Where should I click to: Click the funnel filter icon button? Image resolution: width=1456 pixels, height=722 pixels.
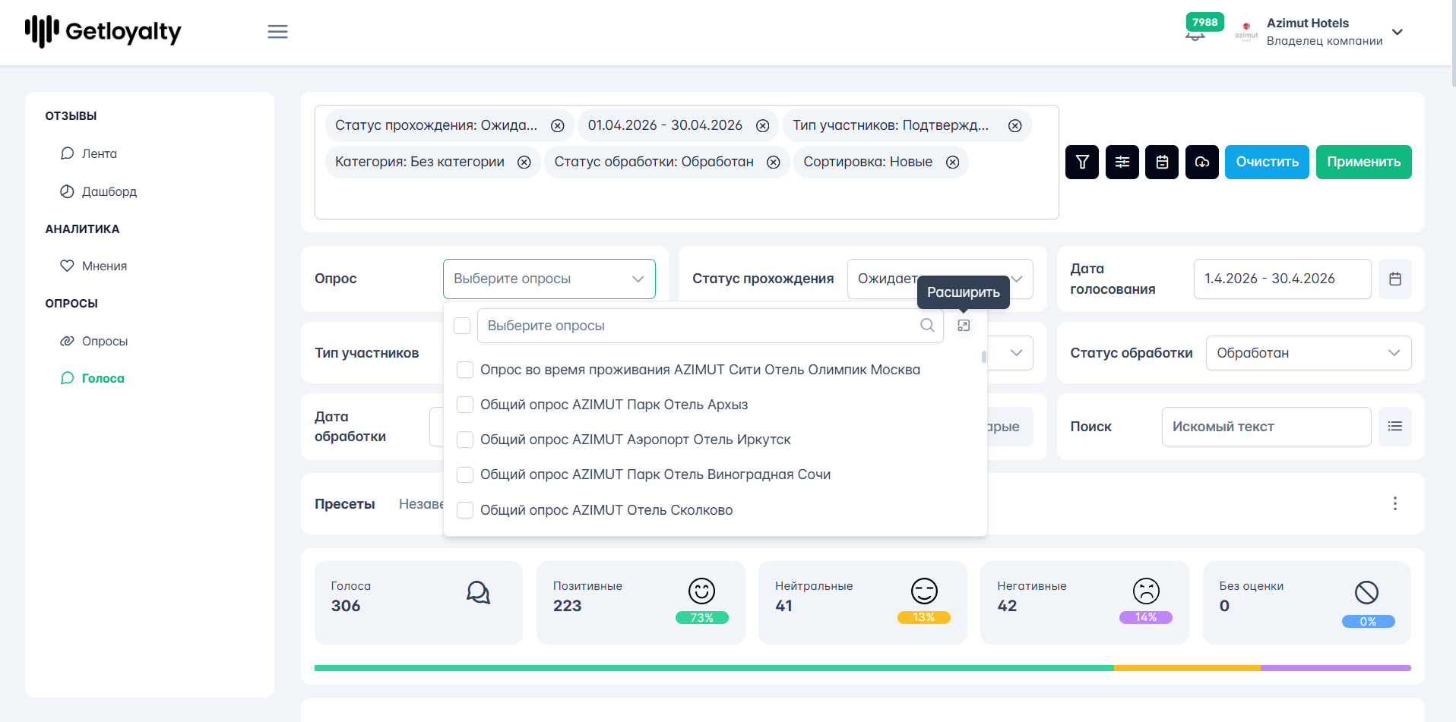[x=1082, y=162]
